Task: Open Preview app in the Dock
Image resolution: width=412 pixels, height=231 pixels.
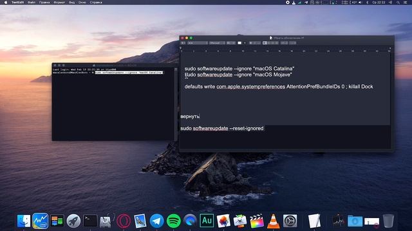Action: tap(140, 221)
